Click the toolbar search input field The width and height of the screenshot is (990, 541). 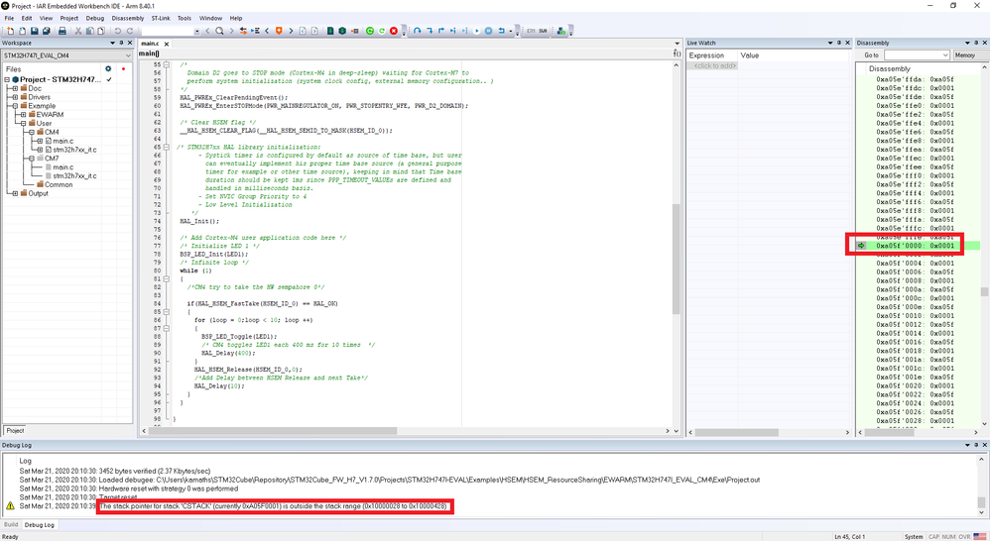[x=168, y=31]
